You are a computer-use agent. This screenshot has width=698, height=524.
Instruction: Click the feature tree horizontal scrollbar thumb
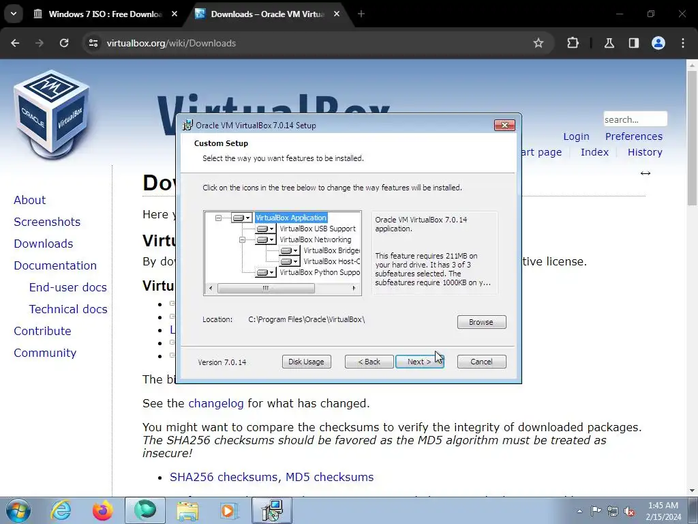tap(266, 289)
